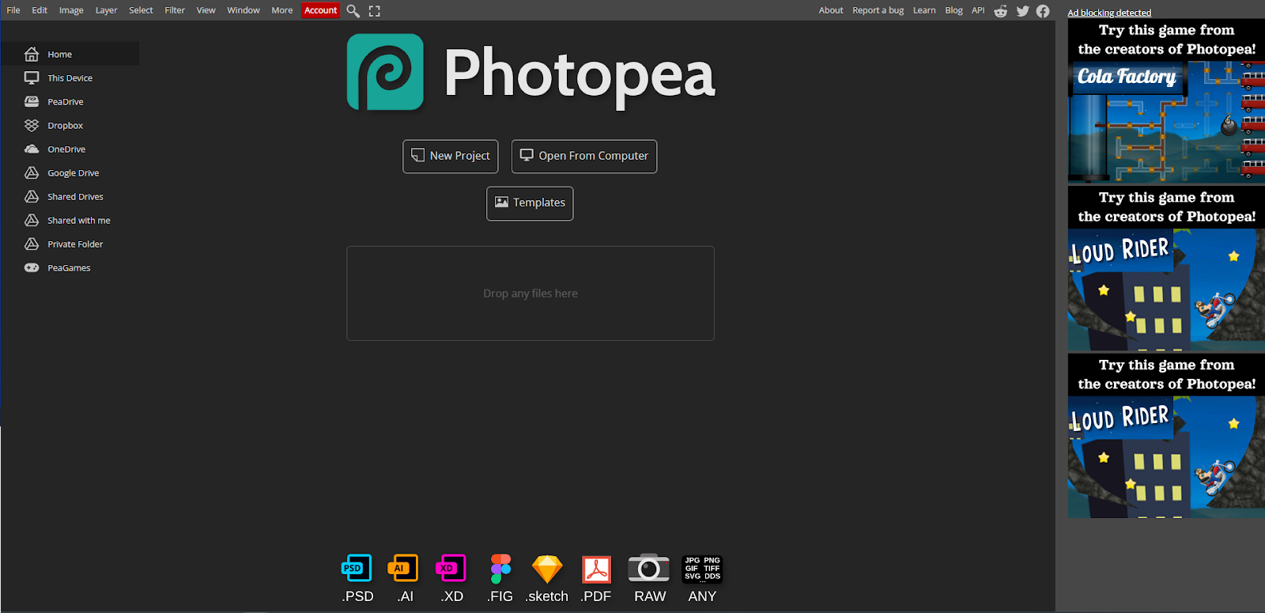Click the .FIG Figma format icon
Image resolution: width=1265 pixels, height=613 pixels.
coord(500,568)
